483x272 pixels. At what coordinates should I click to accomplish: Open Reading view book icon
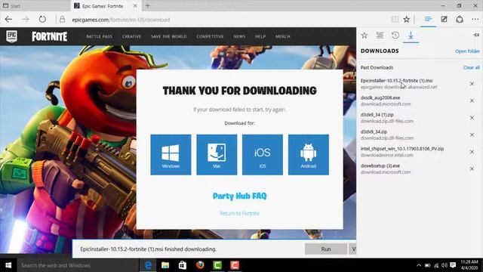point(395,20)
